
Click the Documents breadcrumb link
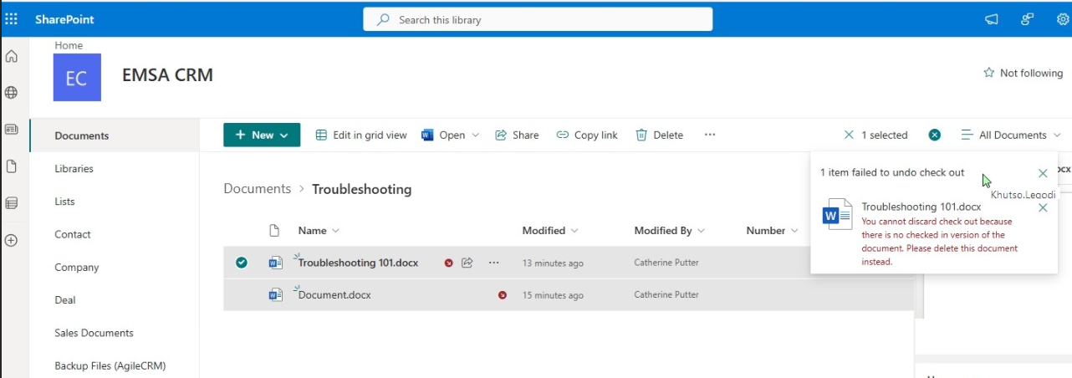click(258, 189)
